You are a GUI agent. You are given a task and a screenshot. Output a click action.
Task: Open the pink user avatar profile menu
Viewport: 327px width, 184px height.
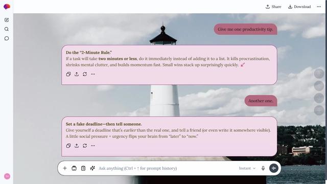(7, 176)
